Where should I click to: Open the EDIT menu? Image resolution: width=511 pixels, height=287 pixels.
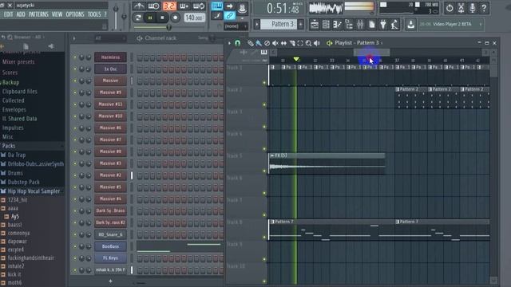tap(9, 14)
